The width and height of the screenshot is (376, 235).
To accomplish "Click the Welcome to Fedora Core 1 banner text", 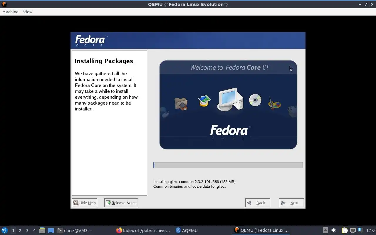I will coord(229,67).
